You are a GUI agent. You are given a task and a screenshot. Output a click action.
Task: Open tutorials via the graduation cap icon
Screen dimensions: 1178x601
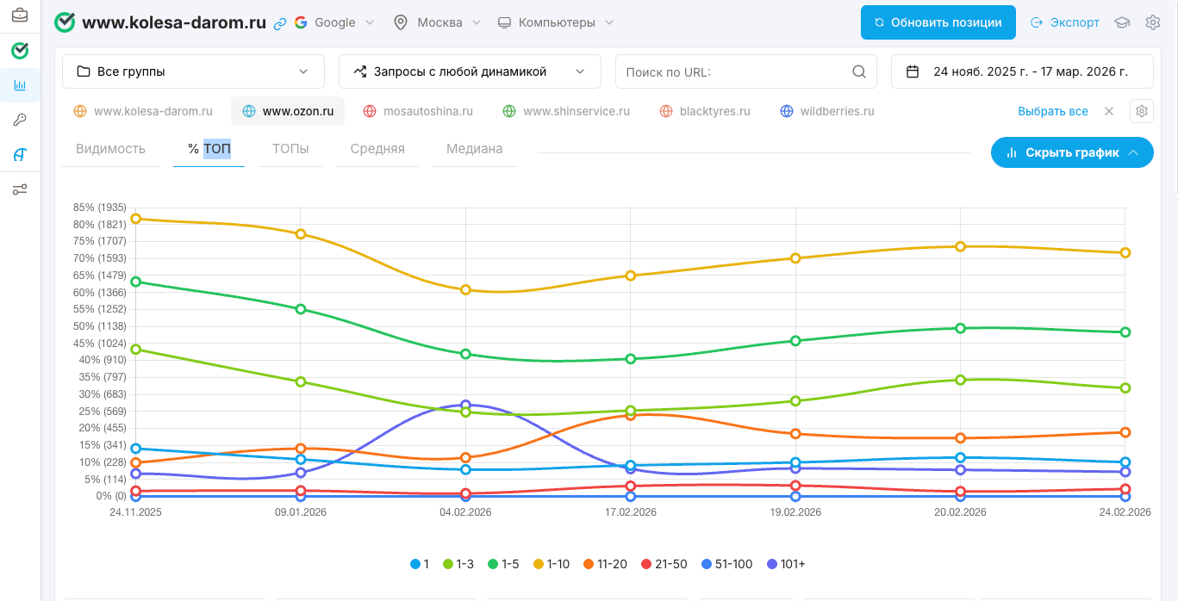click(1121, 22)
